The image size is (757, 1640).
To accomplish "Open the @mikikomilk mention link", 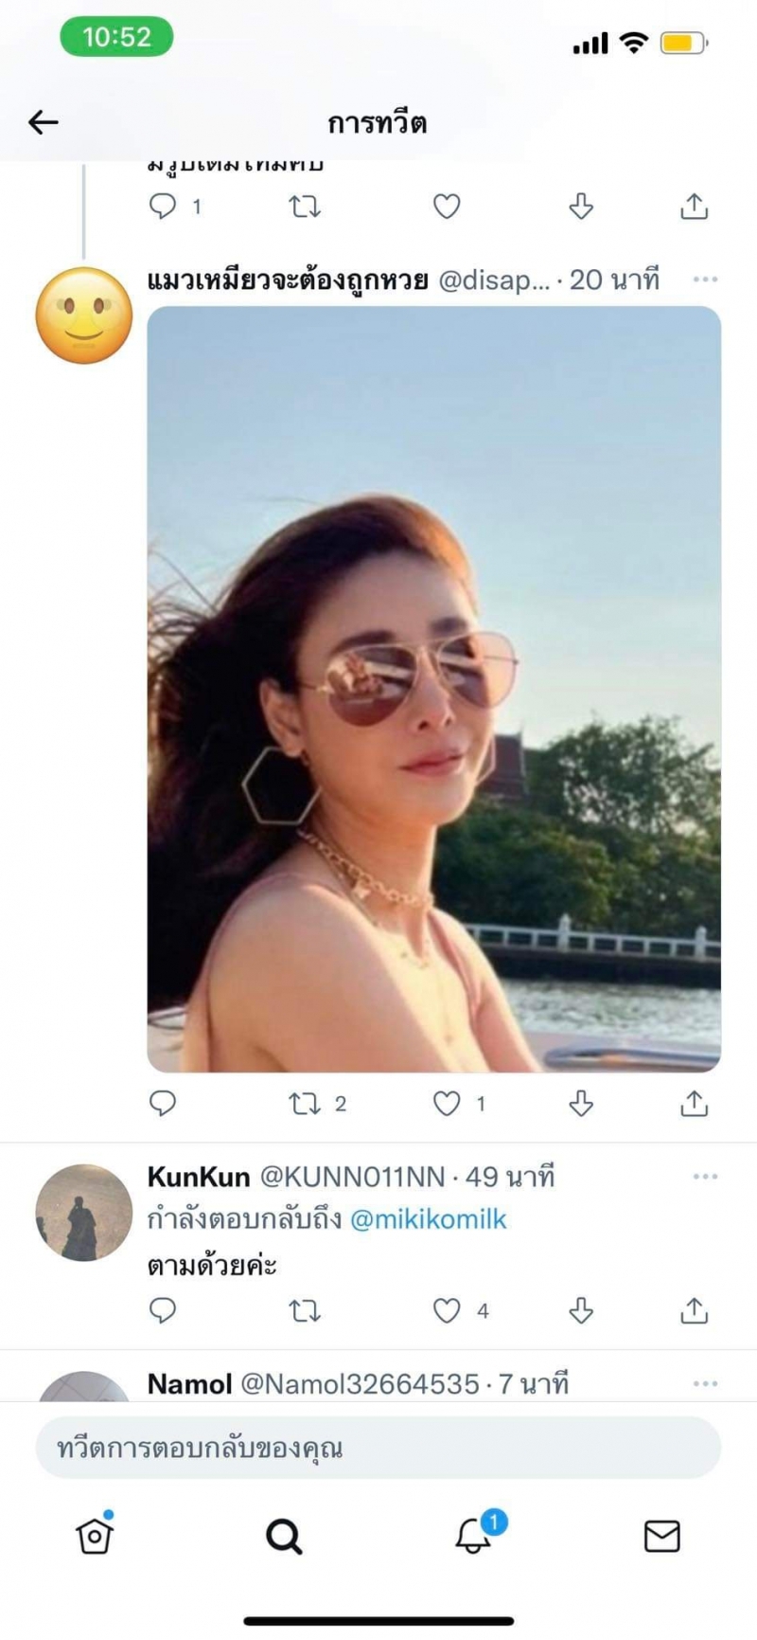I will point(429,1219).
